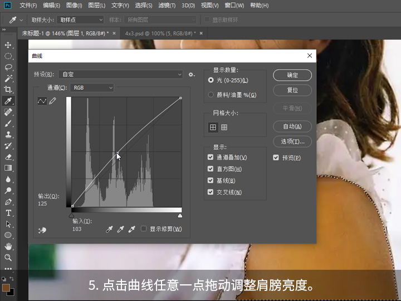401x301 pixels.
Task: Select the Lasso tool in toolbar
Action: click(8, 67)
